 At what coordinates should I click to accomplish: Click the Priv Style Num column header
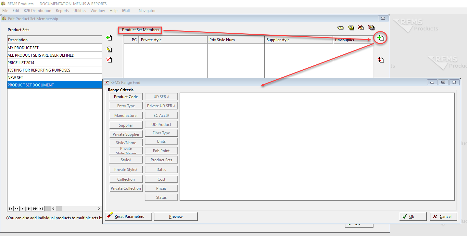[236, 40]
